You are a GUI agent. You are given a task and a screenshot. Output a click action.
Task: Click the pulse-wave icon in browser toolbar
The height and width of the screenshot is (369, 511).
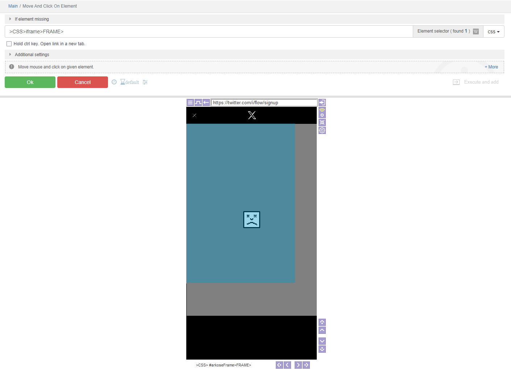(198, 102)
